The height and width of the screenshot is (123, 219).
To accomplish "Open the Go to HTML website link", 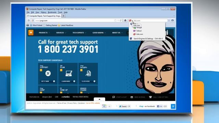I will (x=93, y=103).
